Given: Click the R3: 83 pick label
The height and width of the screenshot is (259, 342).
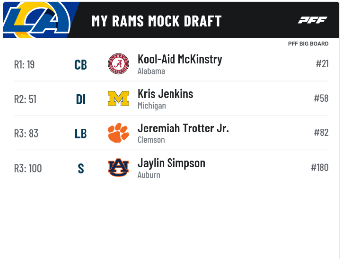Looking at the screenshot, I should click(26, 133).
